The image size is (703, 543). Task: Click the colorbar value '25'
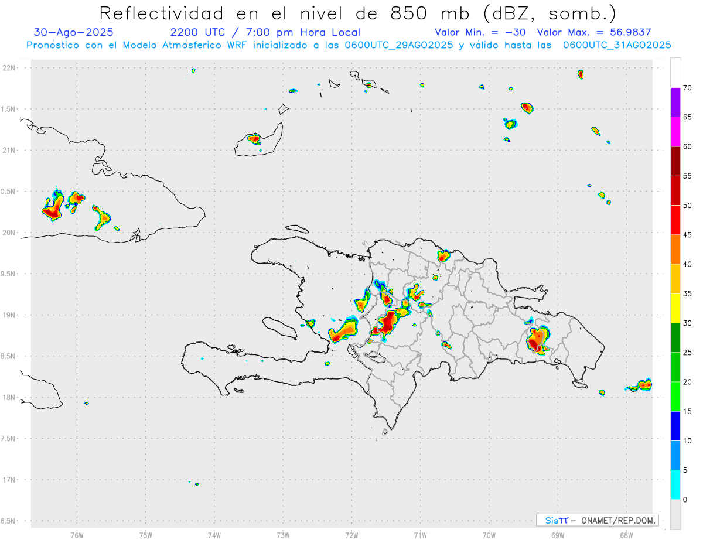[688, 353]
